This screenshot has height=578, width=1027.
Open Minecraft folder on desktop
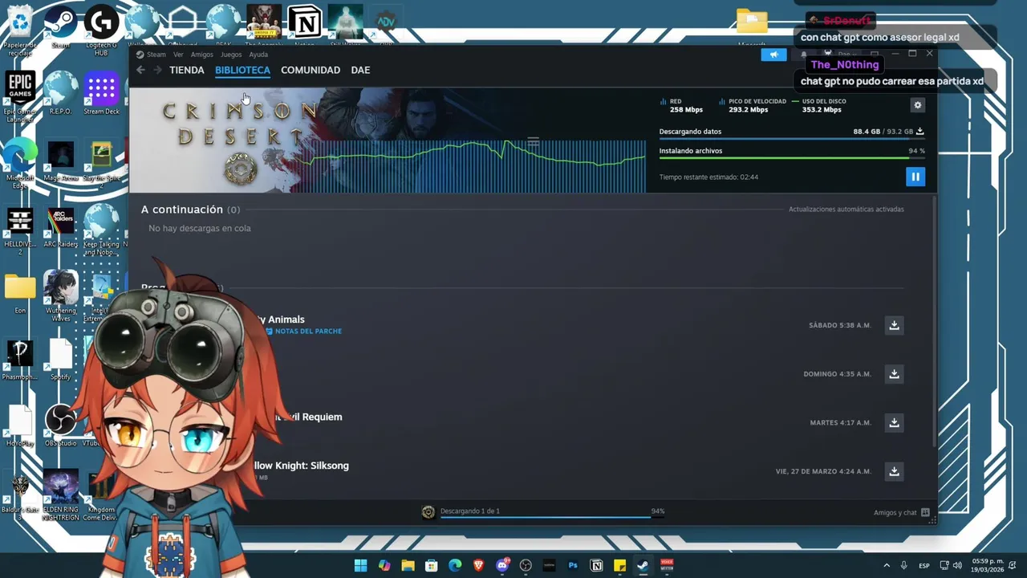tap(752, 28)
